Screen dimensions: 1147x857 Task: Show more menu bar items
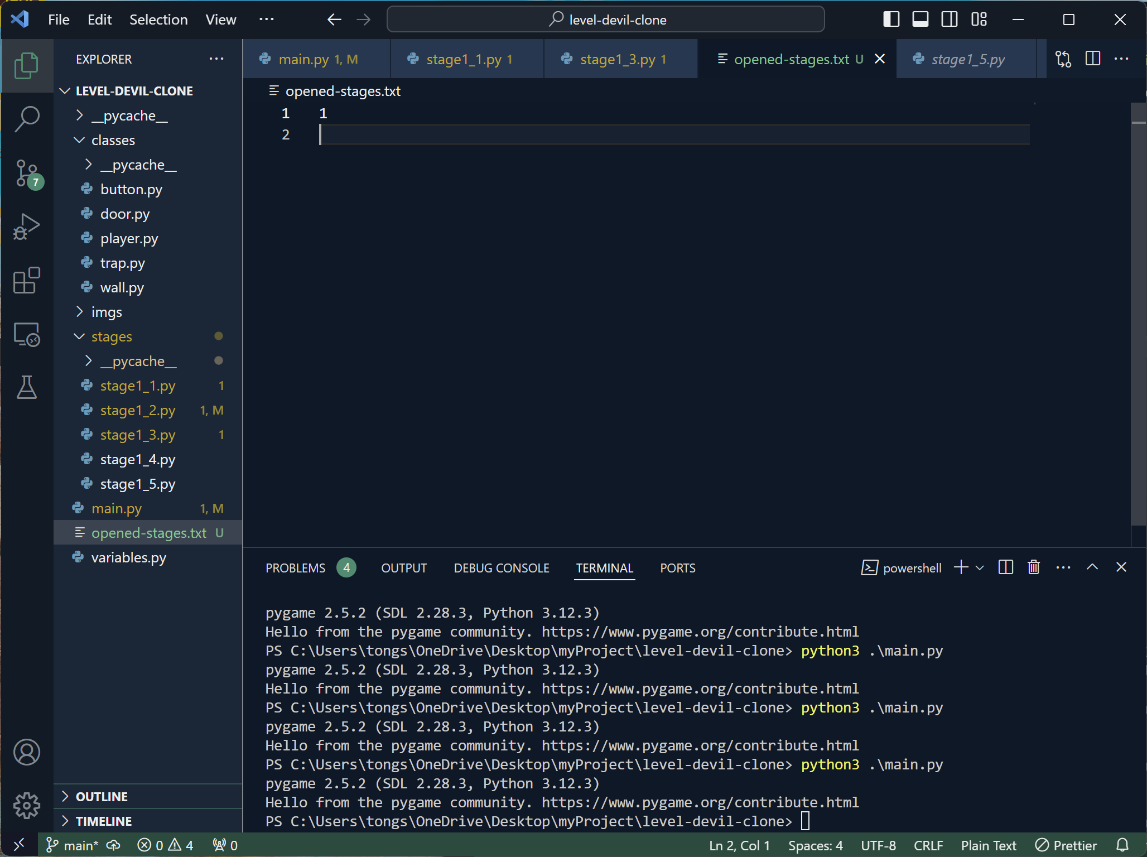pos(267,20)
